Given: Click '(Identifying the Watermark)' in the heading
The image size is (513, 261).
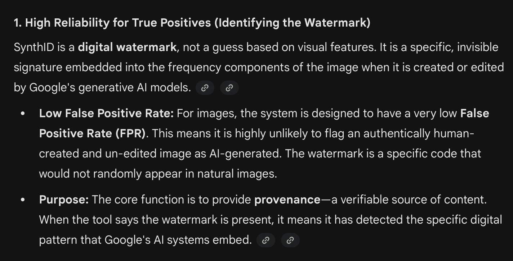Looking at the screenshot, I should pos(292,23).
